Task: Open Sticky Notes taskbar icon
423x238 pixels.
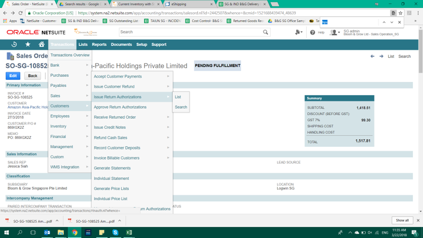Action: [102, 232]
